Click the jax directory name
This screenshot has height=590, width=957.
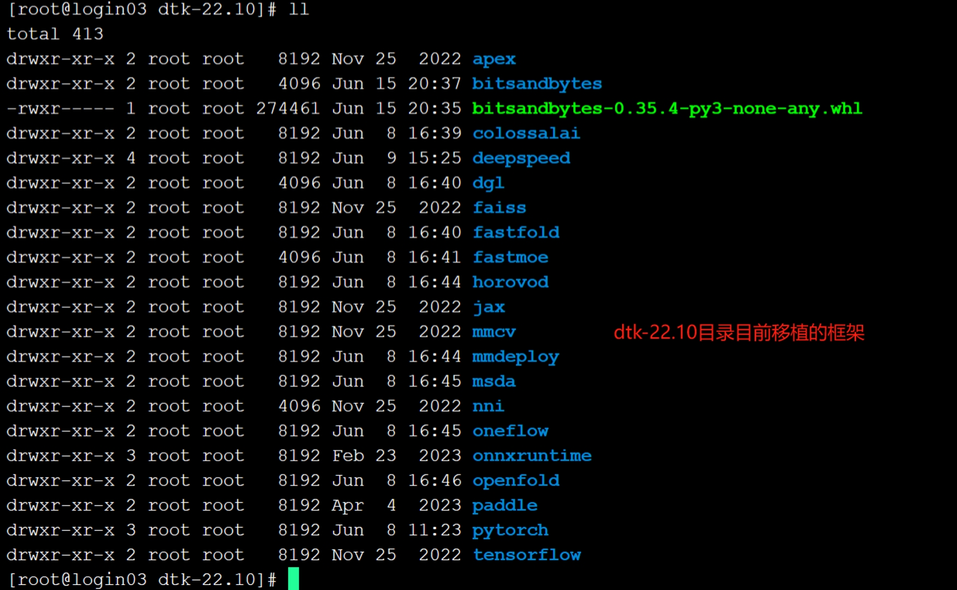(489, 307)
